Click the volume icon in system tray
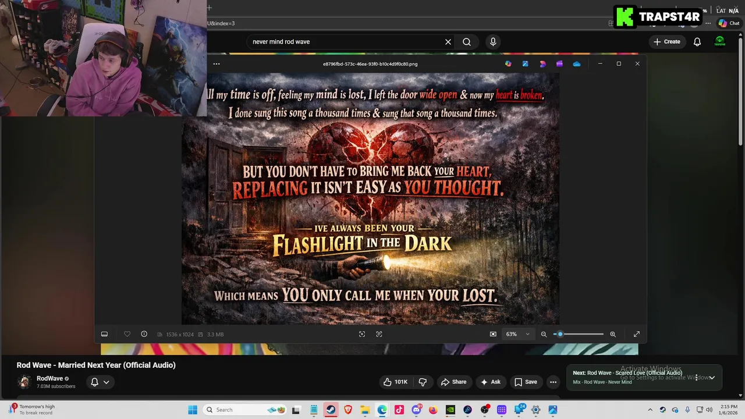 (x=709, y=410)
